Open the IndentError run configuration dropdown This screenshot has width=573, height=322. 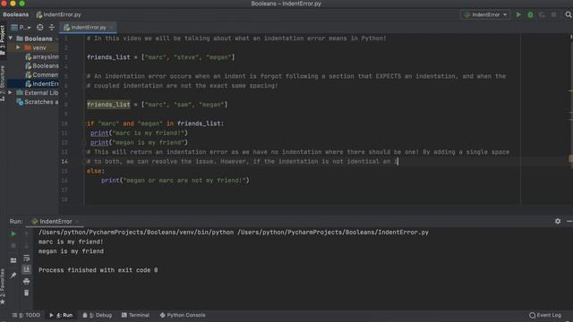tap(485, 14)
